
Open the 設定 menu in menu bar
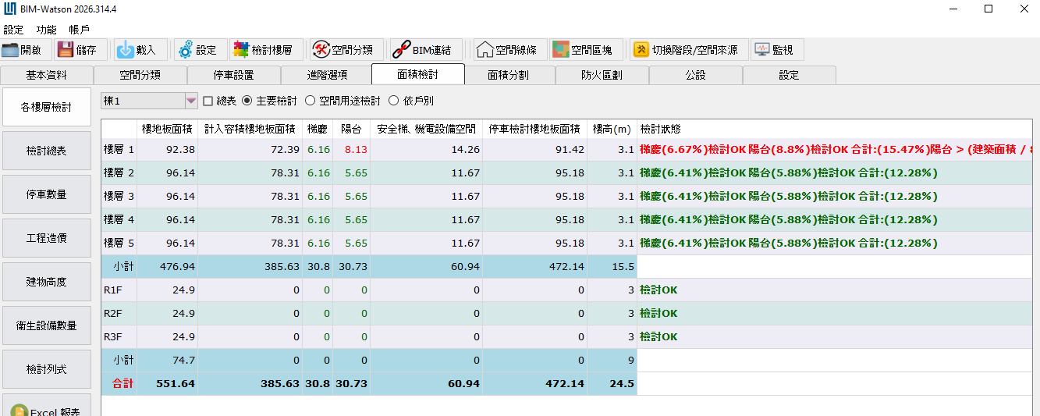click(x=13, y=29)
